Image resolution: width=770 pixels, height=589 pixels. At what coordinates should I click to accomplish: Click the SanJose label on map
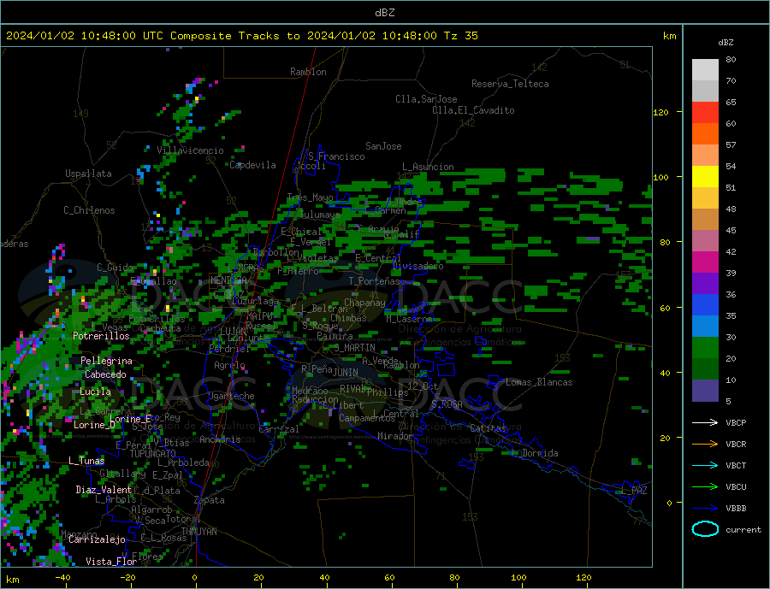383,146
